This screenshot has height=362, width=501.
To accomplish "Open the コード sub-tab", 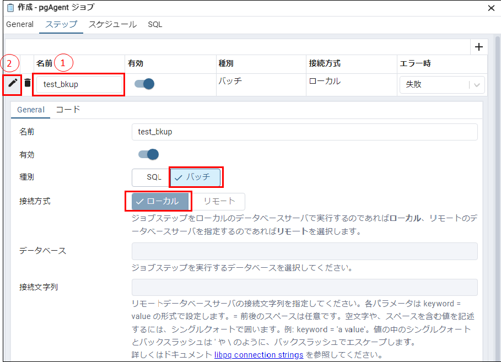I will (x=68, y=109).
